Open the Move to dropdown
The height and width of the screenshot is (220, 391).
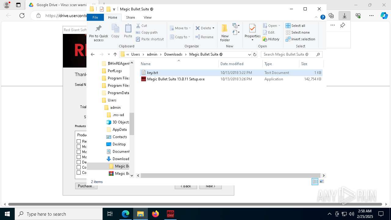(x=180, y=28)
